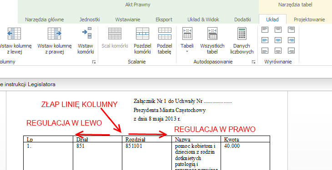
Task: Select the Układ table tools tab
Action: 272,19
